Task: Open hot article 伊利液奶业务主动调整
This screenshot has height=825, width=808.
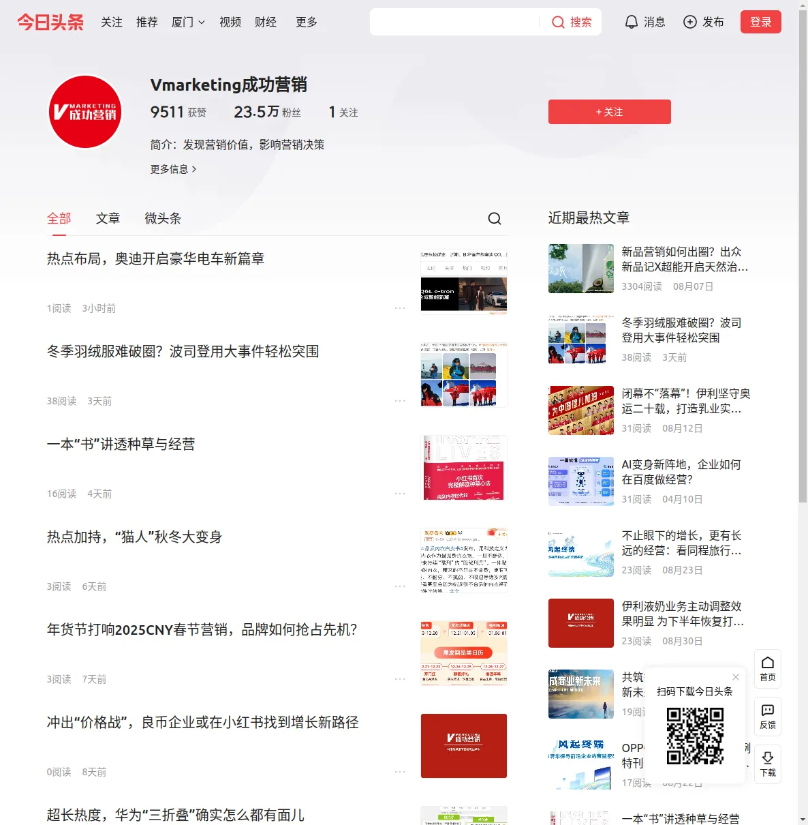Action: pyautogui.click(x=683, y=614)
